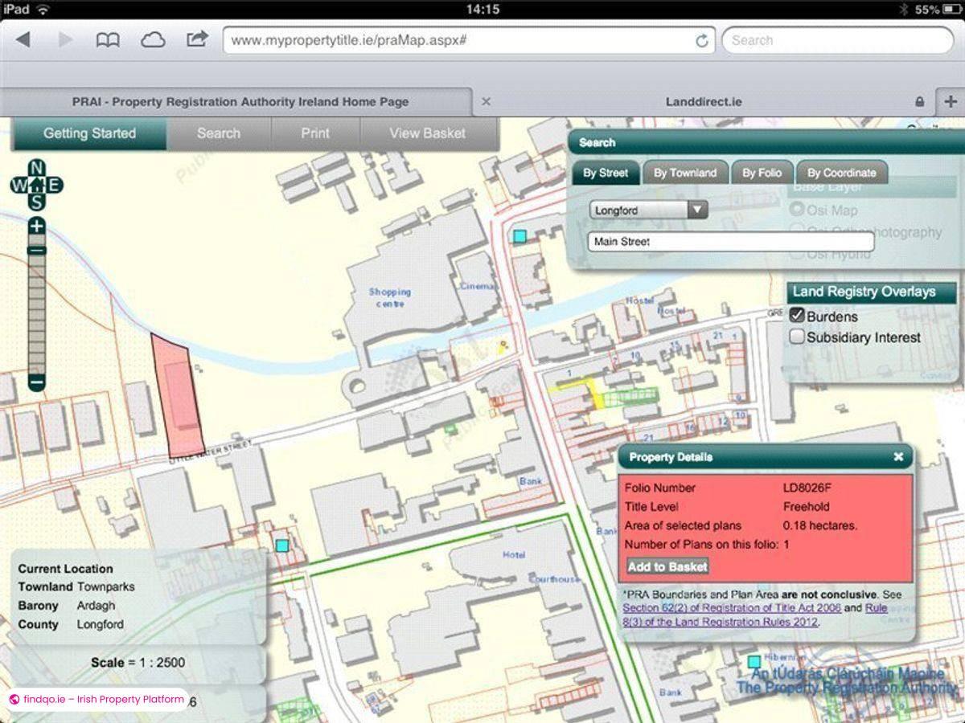Click the Add to Basket button
The image size is (965, 723).
point(667,566)
